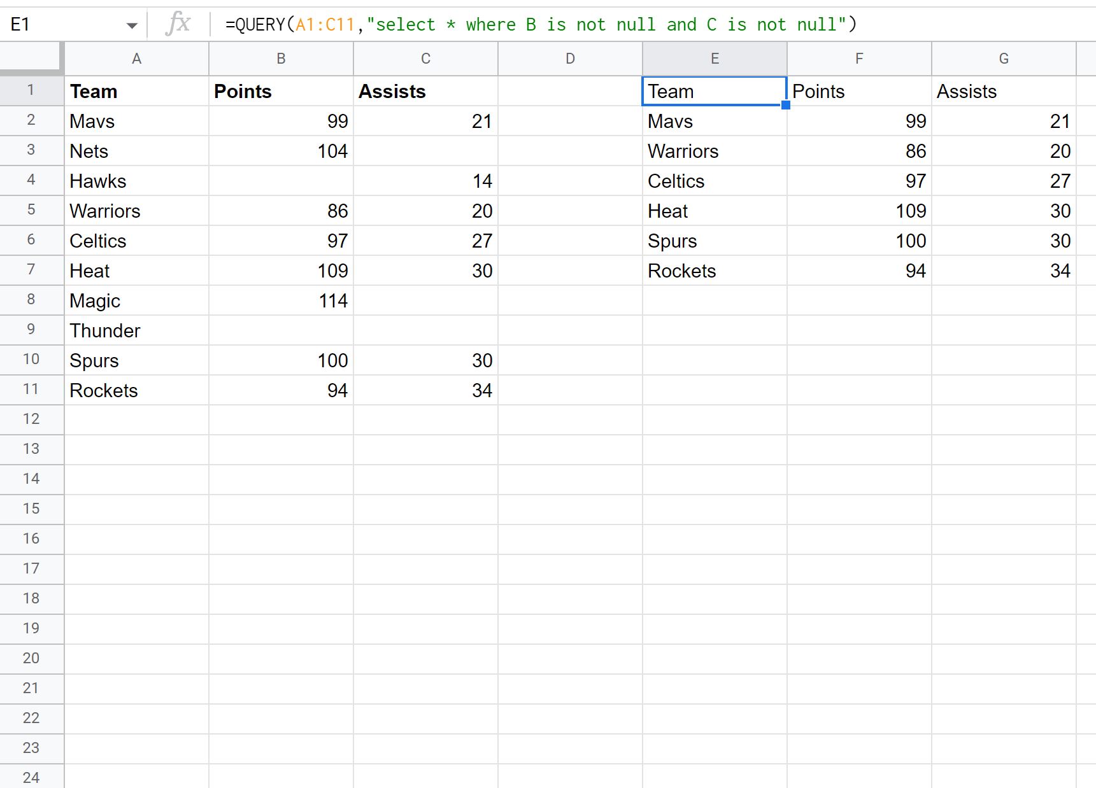Select the Heat cell in column E
Image resolution: width=1096 pixels, height=788 pixels.
point(715,211)
